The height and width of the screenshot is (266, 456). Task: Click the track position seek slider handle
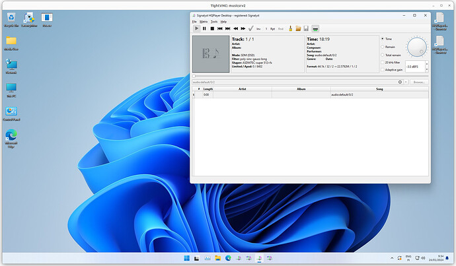tap(194, 76)
